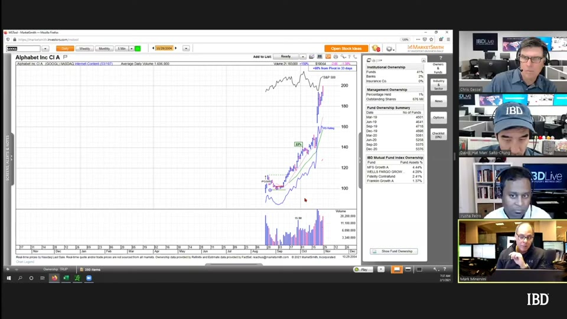This screenshot has height=319, width=567.
Task: Click the Firefox page actions three-dot icon
Action: [x=418, y=40]
